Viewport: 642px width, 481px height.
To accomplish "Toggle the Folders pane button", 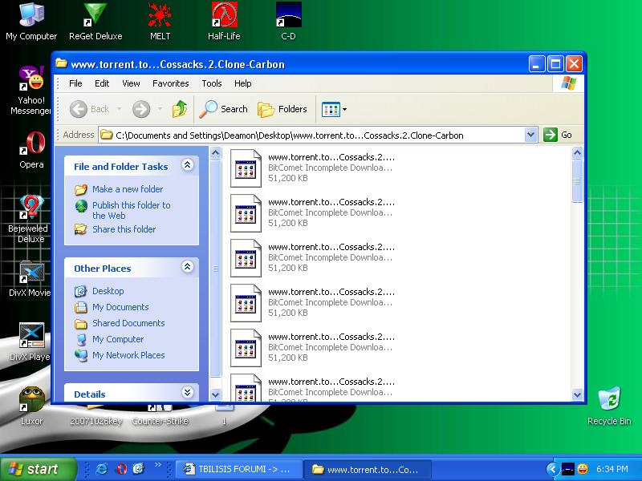I will pyautogui.click(x=282, y=109).
